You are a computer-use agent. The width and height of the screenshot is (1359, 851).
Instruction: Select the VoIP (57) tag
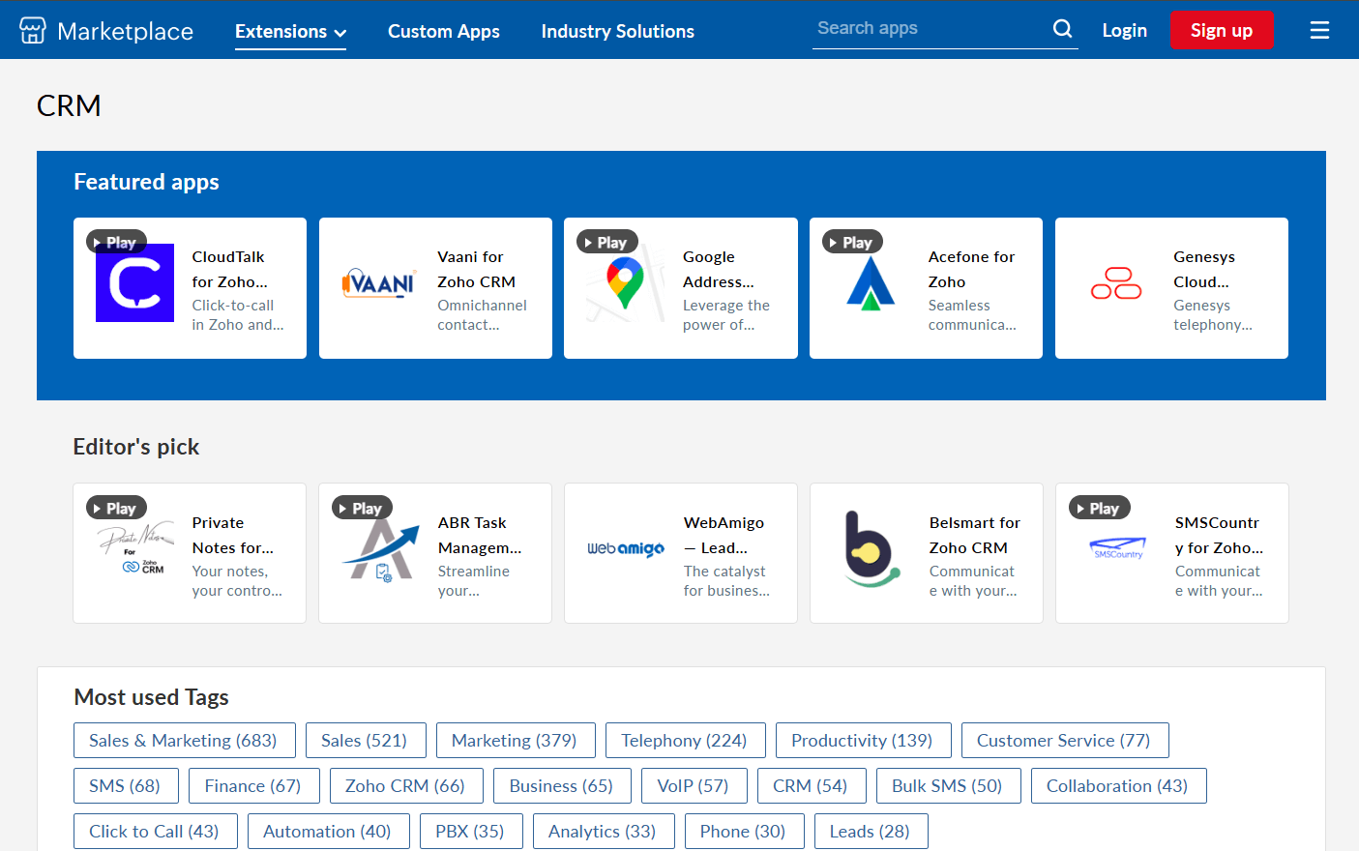click(x=694, y=786)
